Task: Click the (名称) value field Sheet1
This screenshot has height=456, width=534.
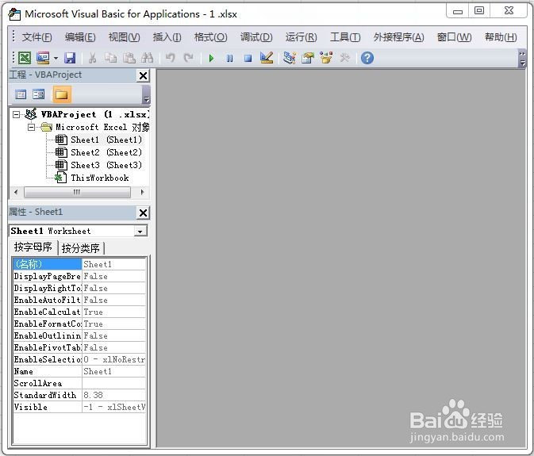Action: (x=114, y=264)
